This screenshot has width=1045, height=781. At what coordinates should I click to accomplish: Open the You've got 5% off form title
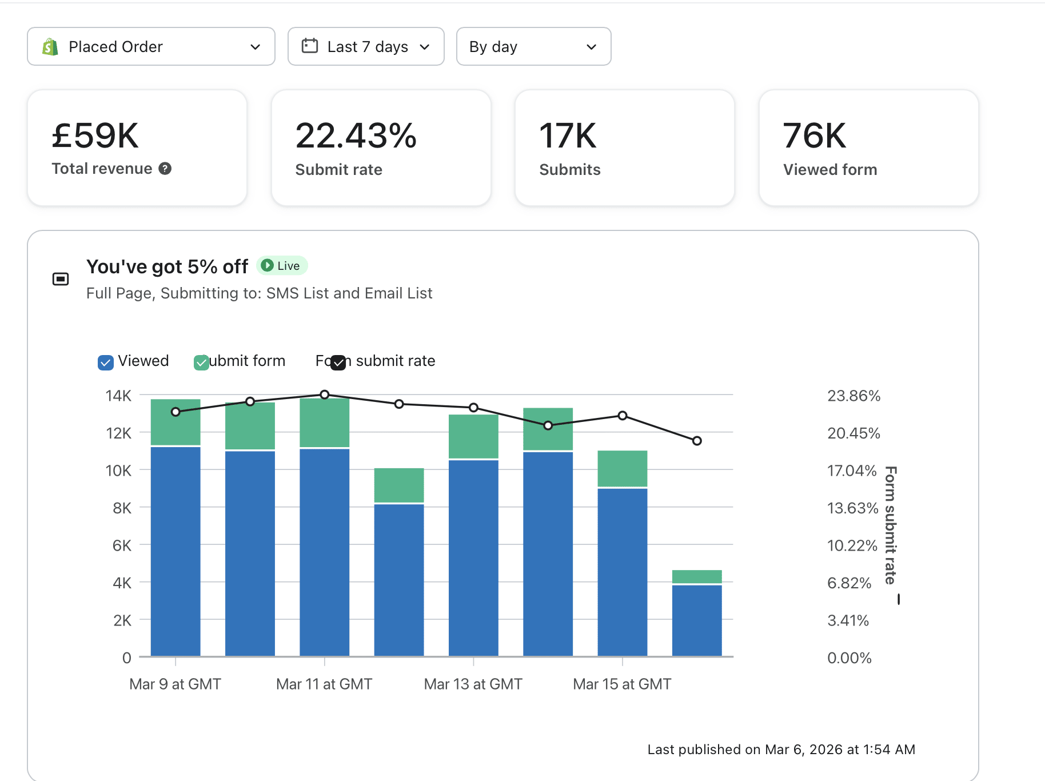167,266
